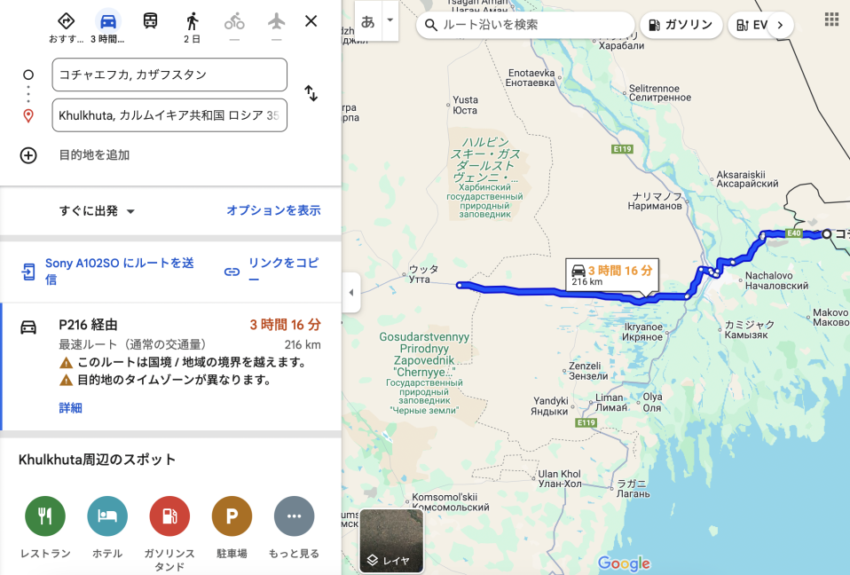
Task: Click オプションを表示 link
Action: (274, 210)
